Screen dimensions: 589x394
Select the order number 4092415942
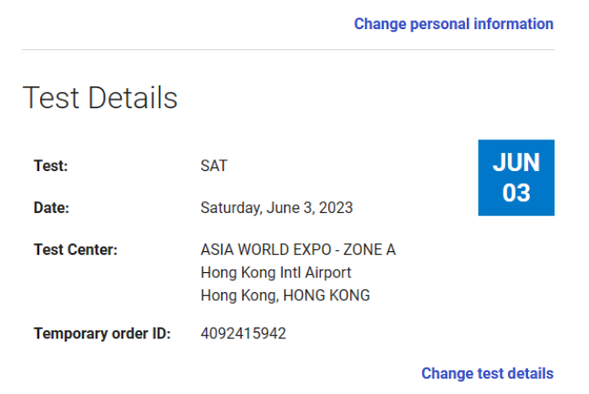[243, 334]
